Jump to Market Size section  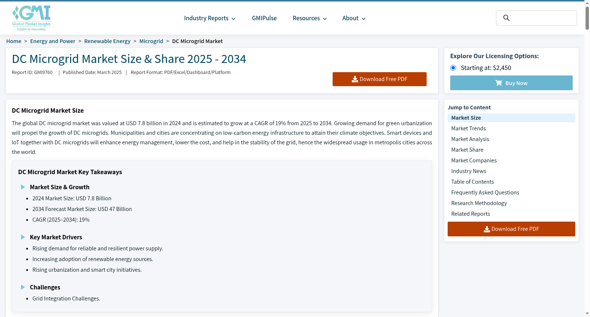click(x=511, y=118)
